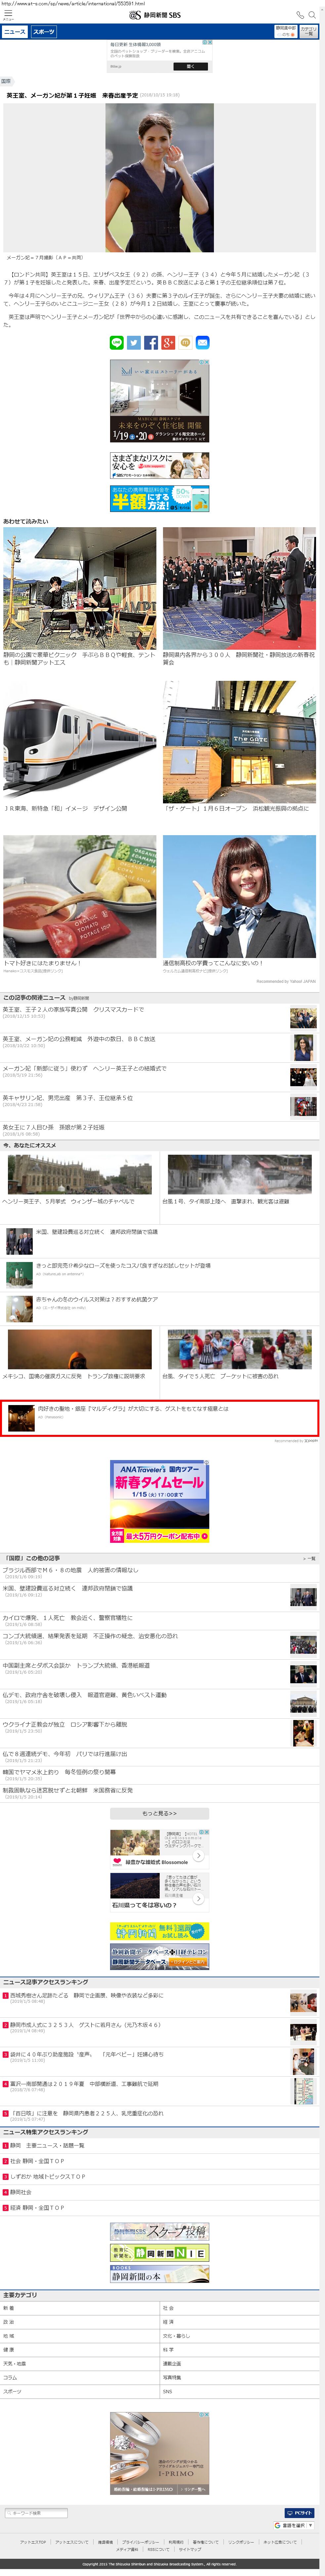Open 'ザ・ゲート' hotel opening thumbnail

pos(239,742)
